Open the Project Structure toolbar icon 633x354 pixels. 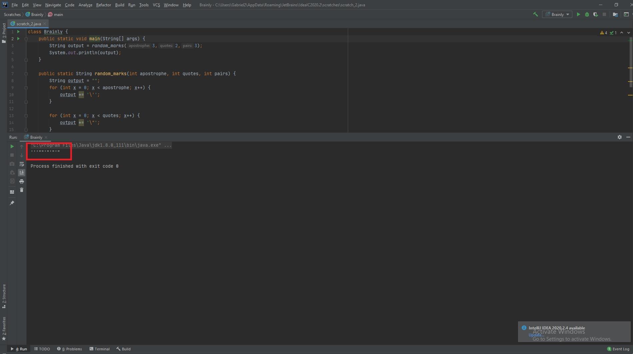click(615, 14)
